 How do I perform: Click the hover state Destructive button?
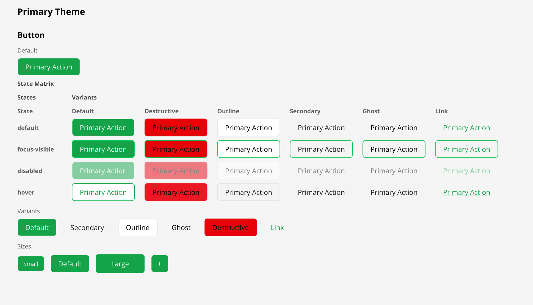176,192
